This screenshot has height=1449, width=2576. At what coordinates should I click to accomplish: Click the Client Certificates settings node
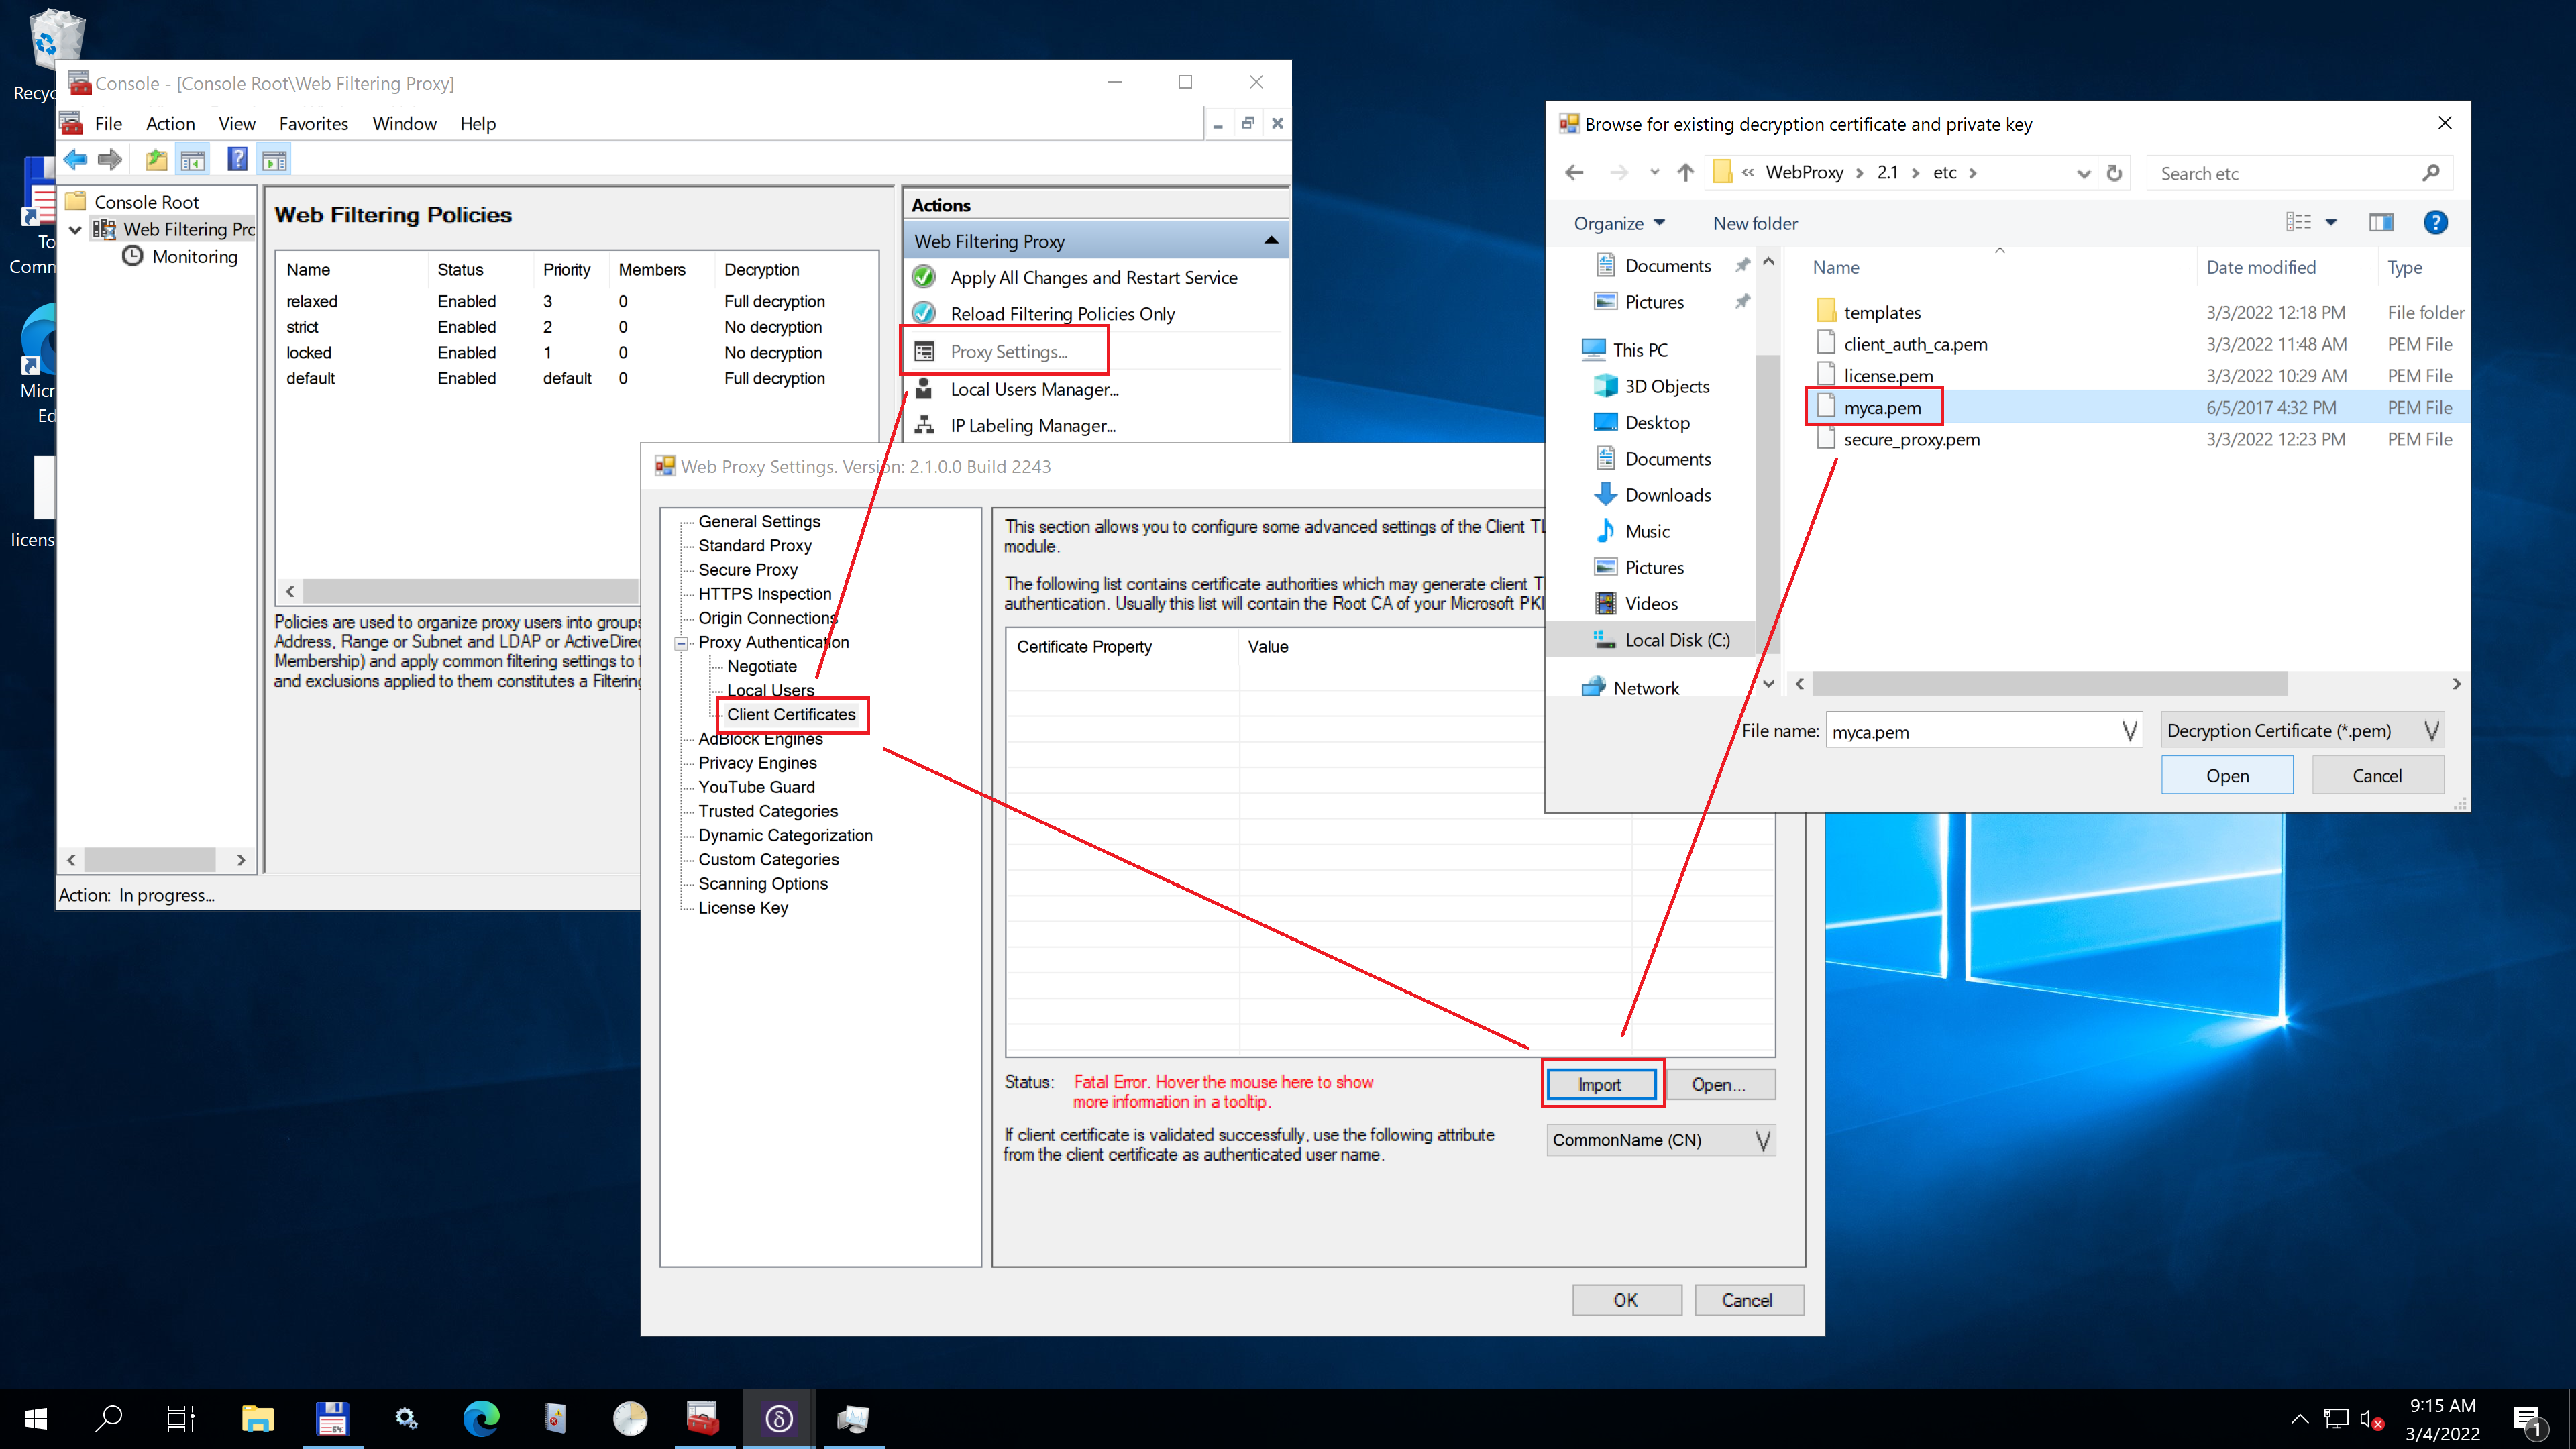point(791,713)
